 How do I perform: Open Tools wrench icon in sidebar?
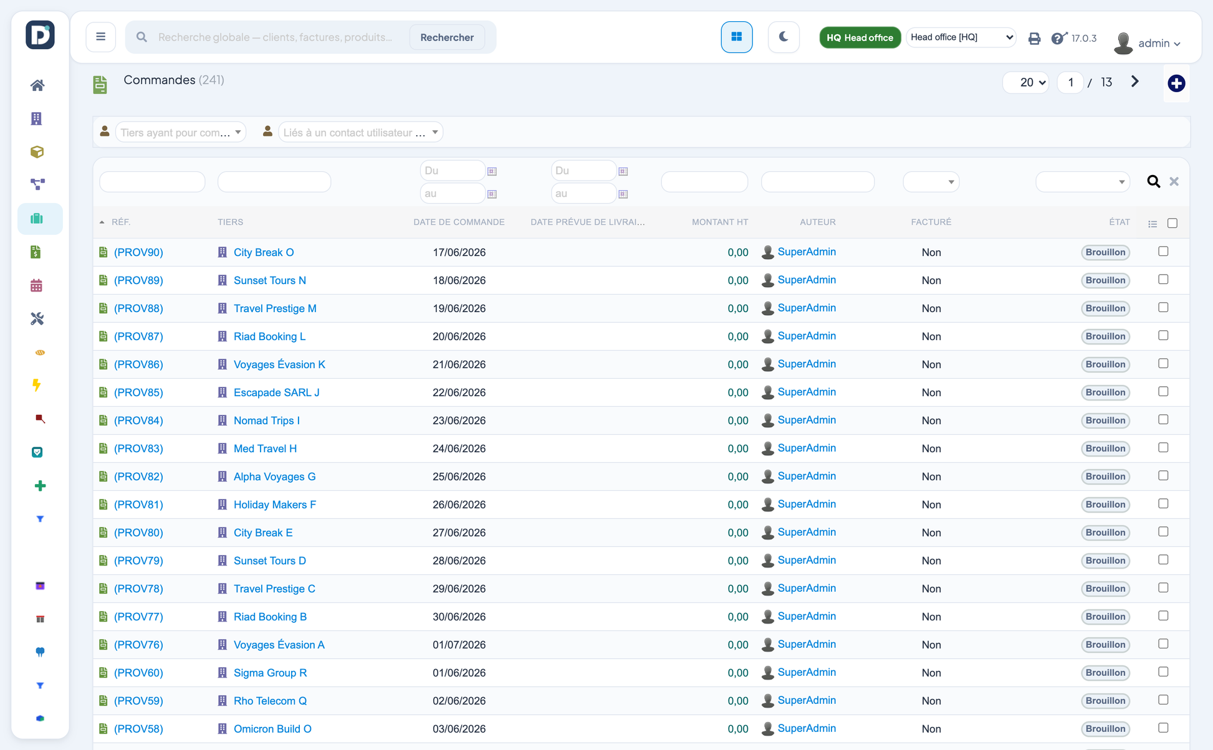[37, 319]
